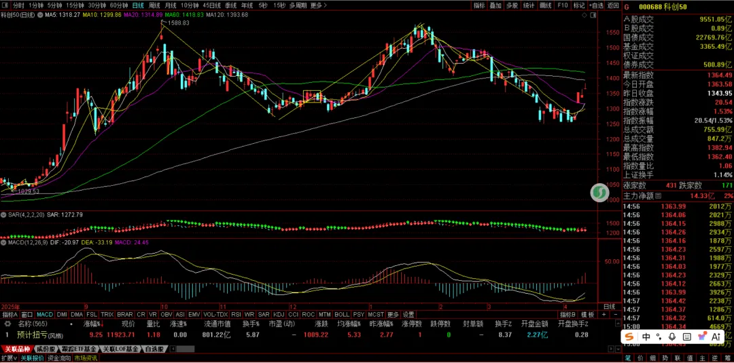Click the 笔 icon in the bottom-right strip
Image resolution: width=734 pixels, height=363 pixels.
click(628, 358)
